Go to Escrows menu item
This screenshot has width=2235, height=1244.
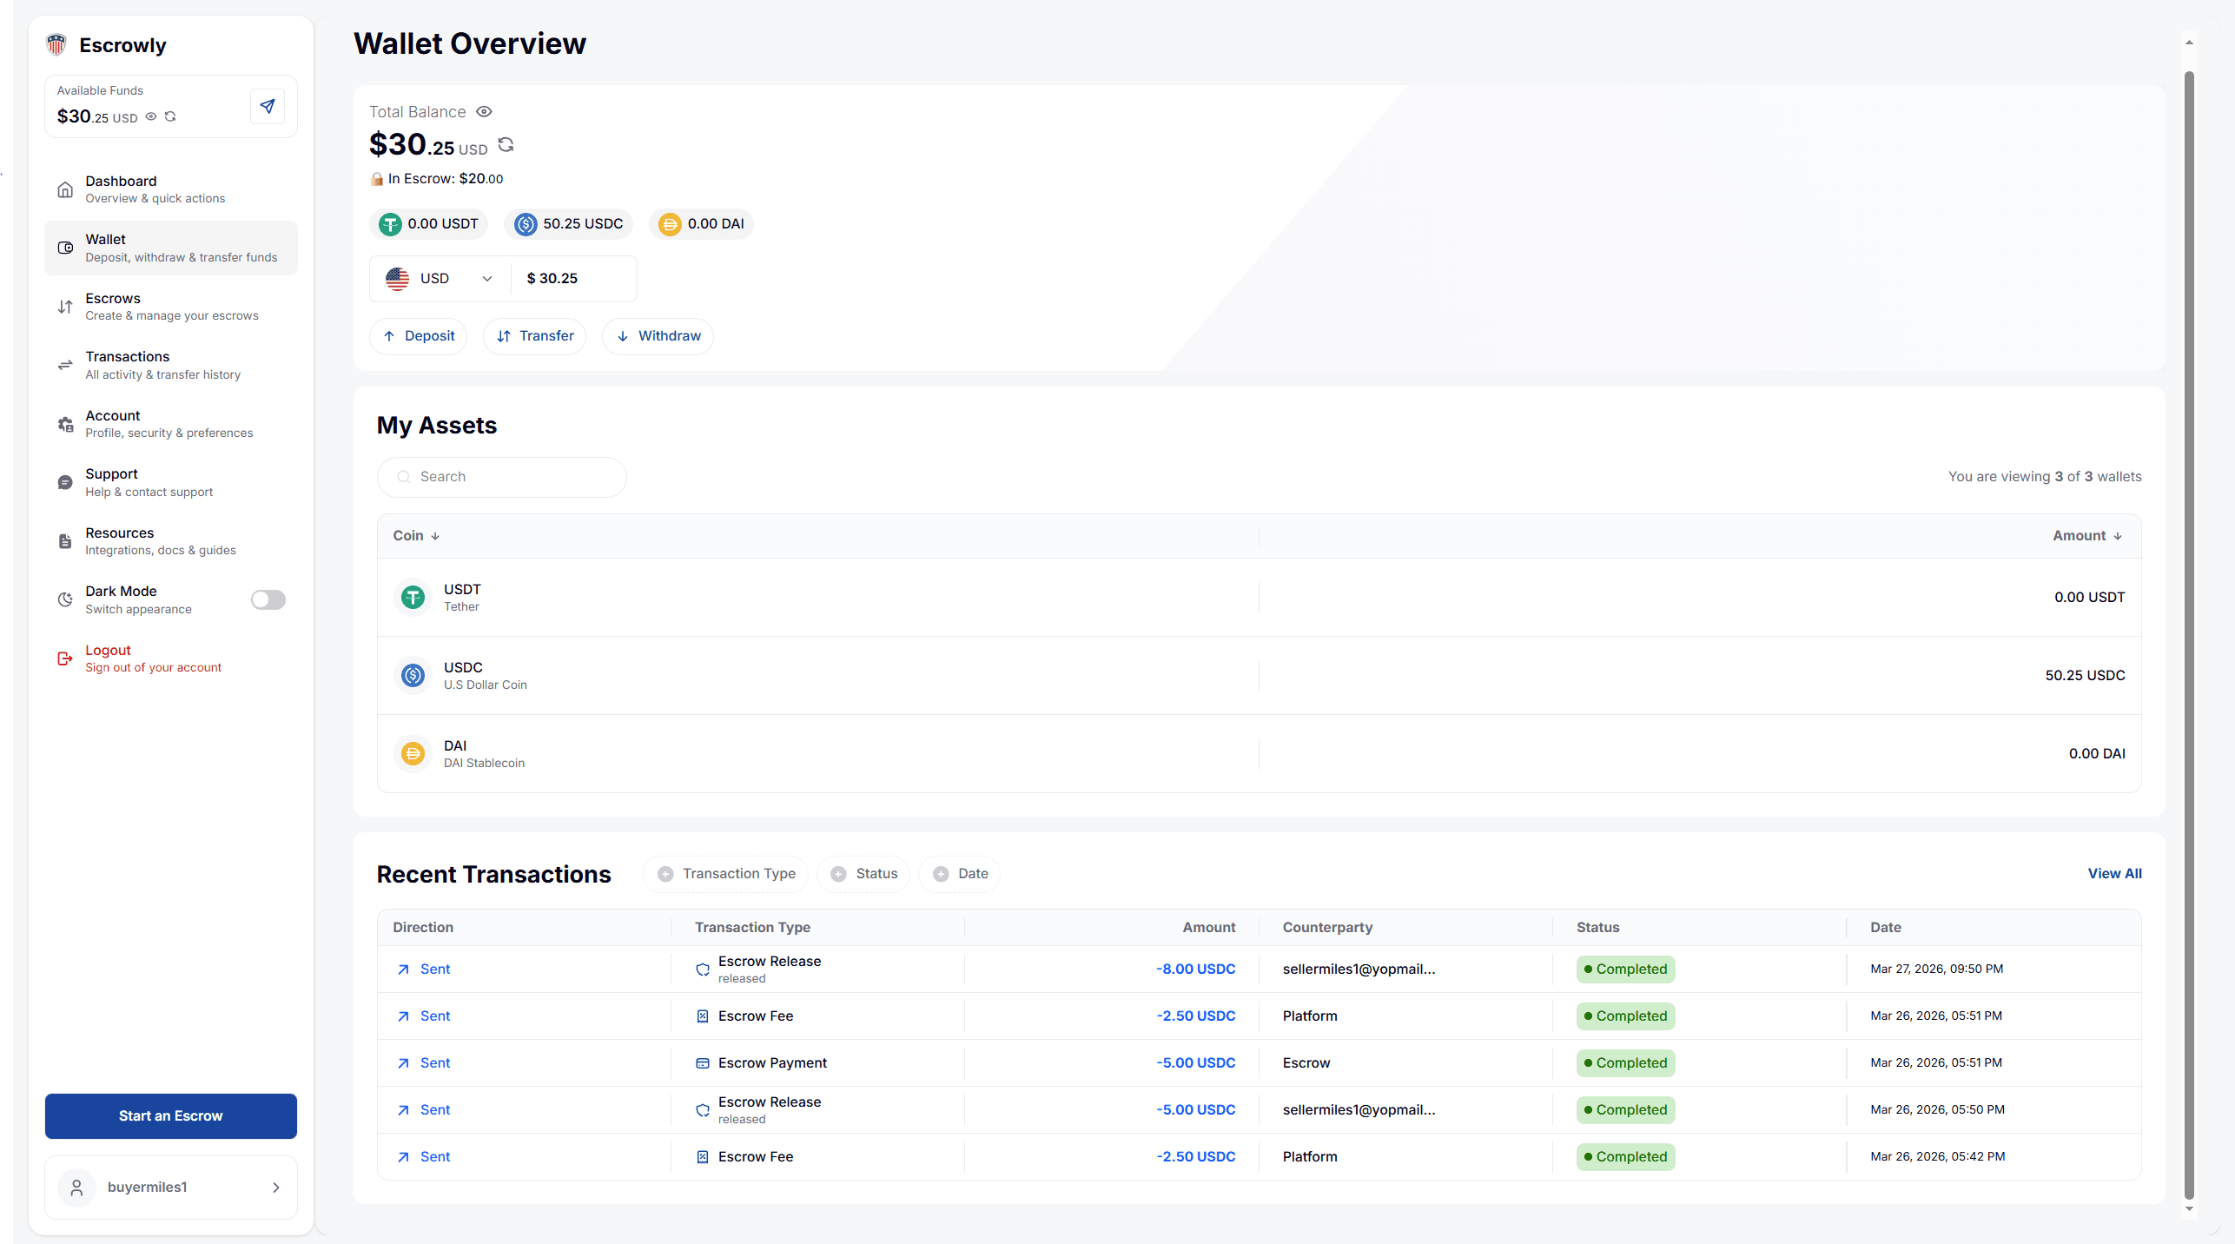click(171, 307)
